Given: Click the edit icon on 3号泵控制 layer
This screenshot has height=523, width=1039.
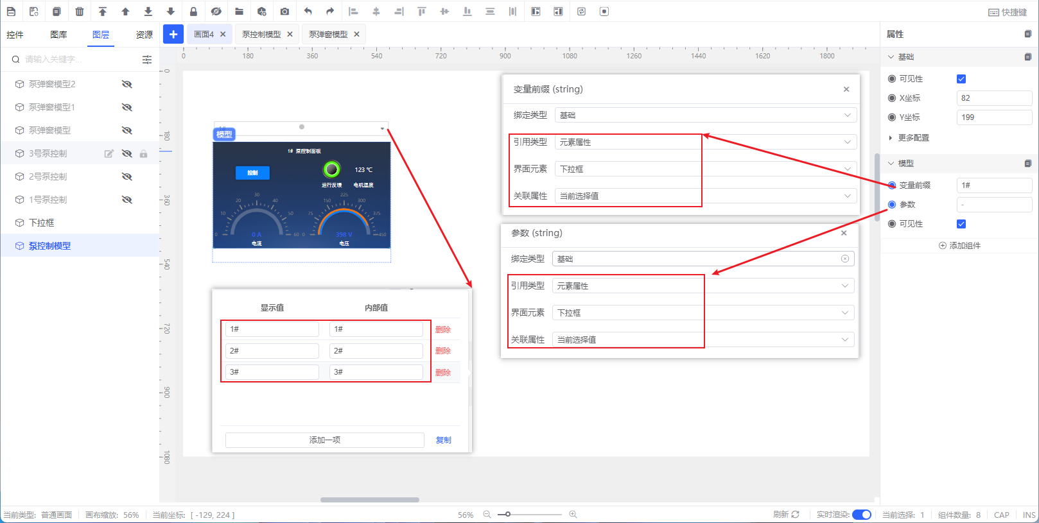Looking at the screenshot, I should tap(109, 154).
